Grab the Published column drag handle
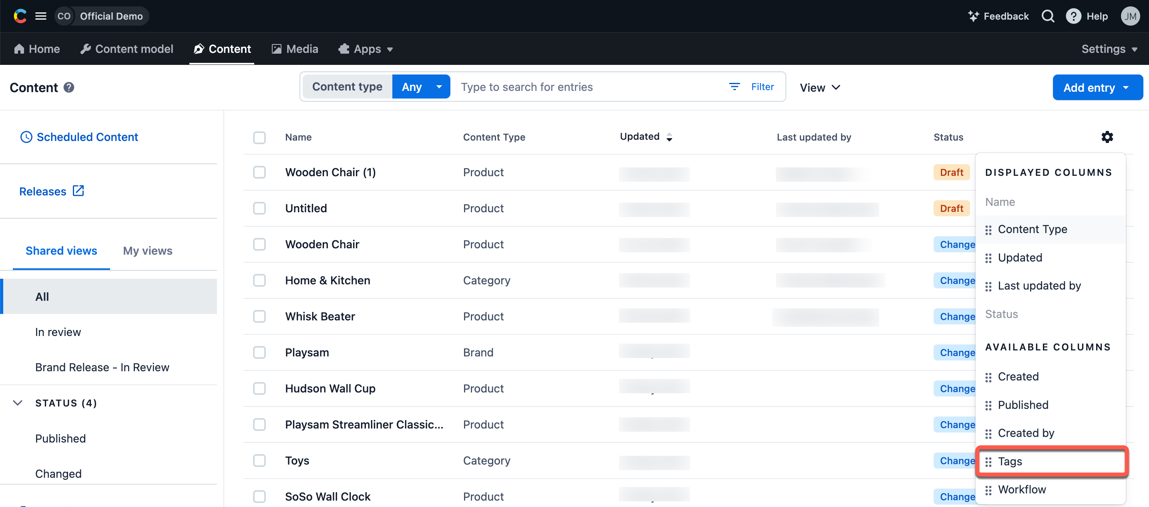 pyautogui.click(x=988, y=405)
